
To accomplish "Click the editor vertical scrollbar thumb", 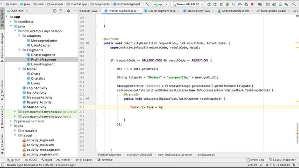I will click(297, 133).
